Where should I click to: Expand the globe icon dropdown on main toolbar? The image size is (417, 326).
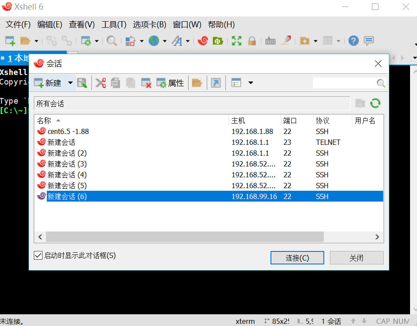164,41
